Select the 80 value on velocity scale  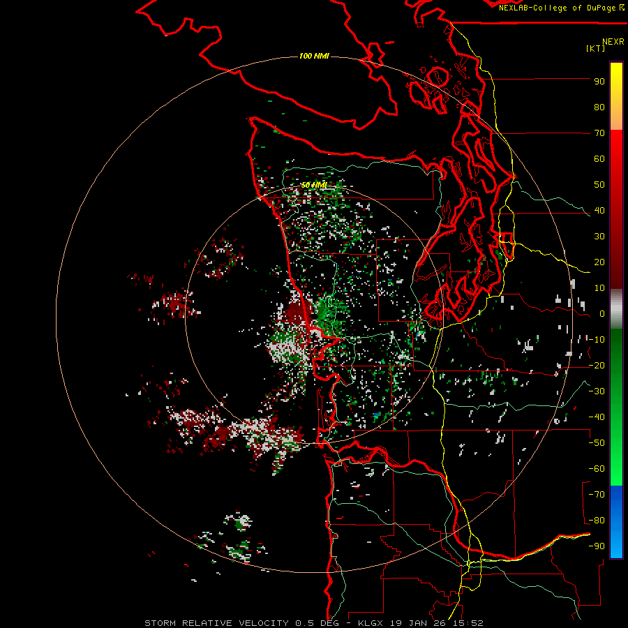(x=599, y=107)
